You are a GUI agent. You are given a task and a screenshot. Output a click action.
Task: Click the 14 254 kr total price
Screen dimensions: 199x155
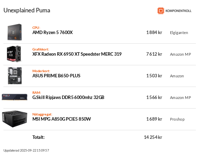tap(153, 137)
